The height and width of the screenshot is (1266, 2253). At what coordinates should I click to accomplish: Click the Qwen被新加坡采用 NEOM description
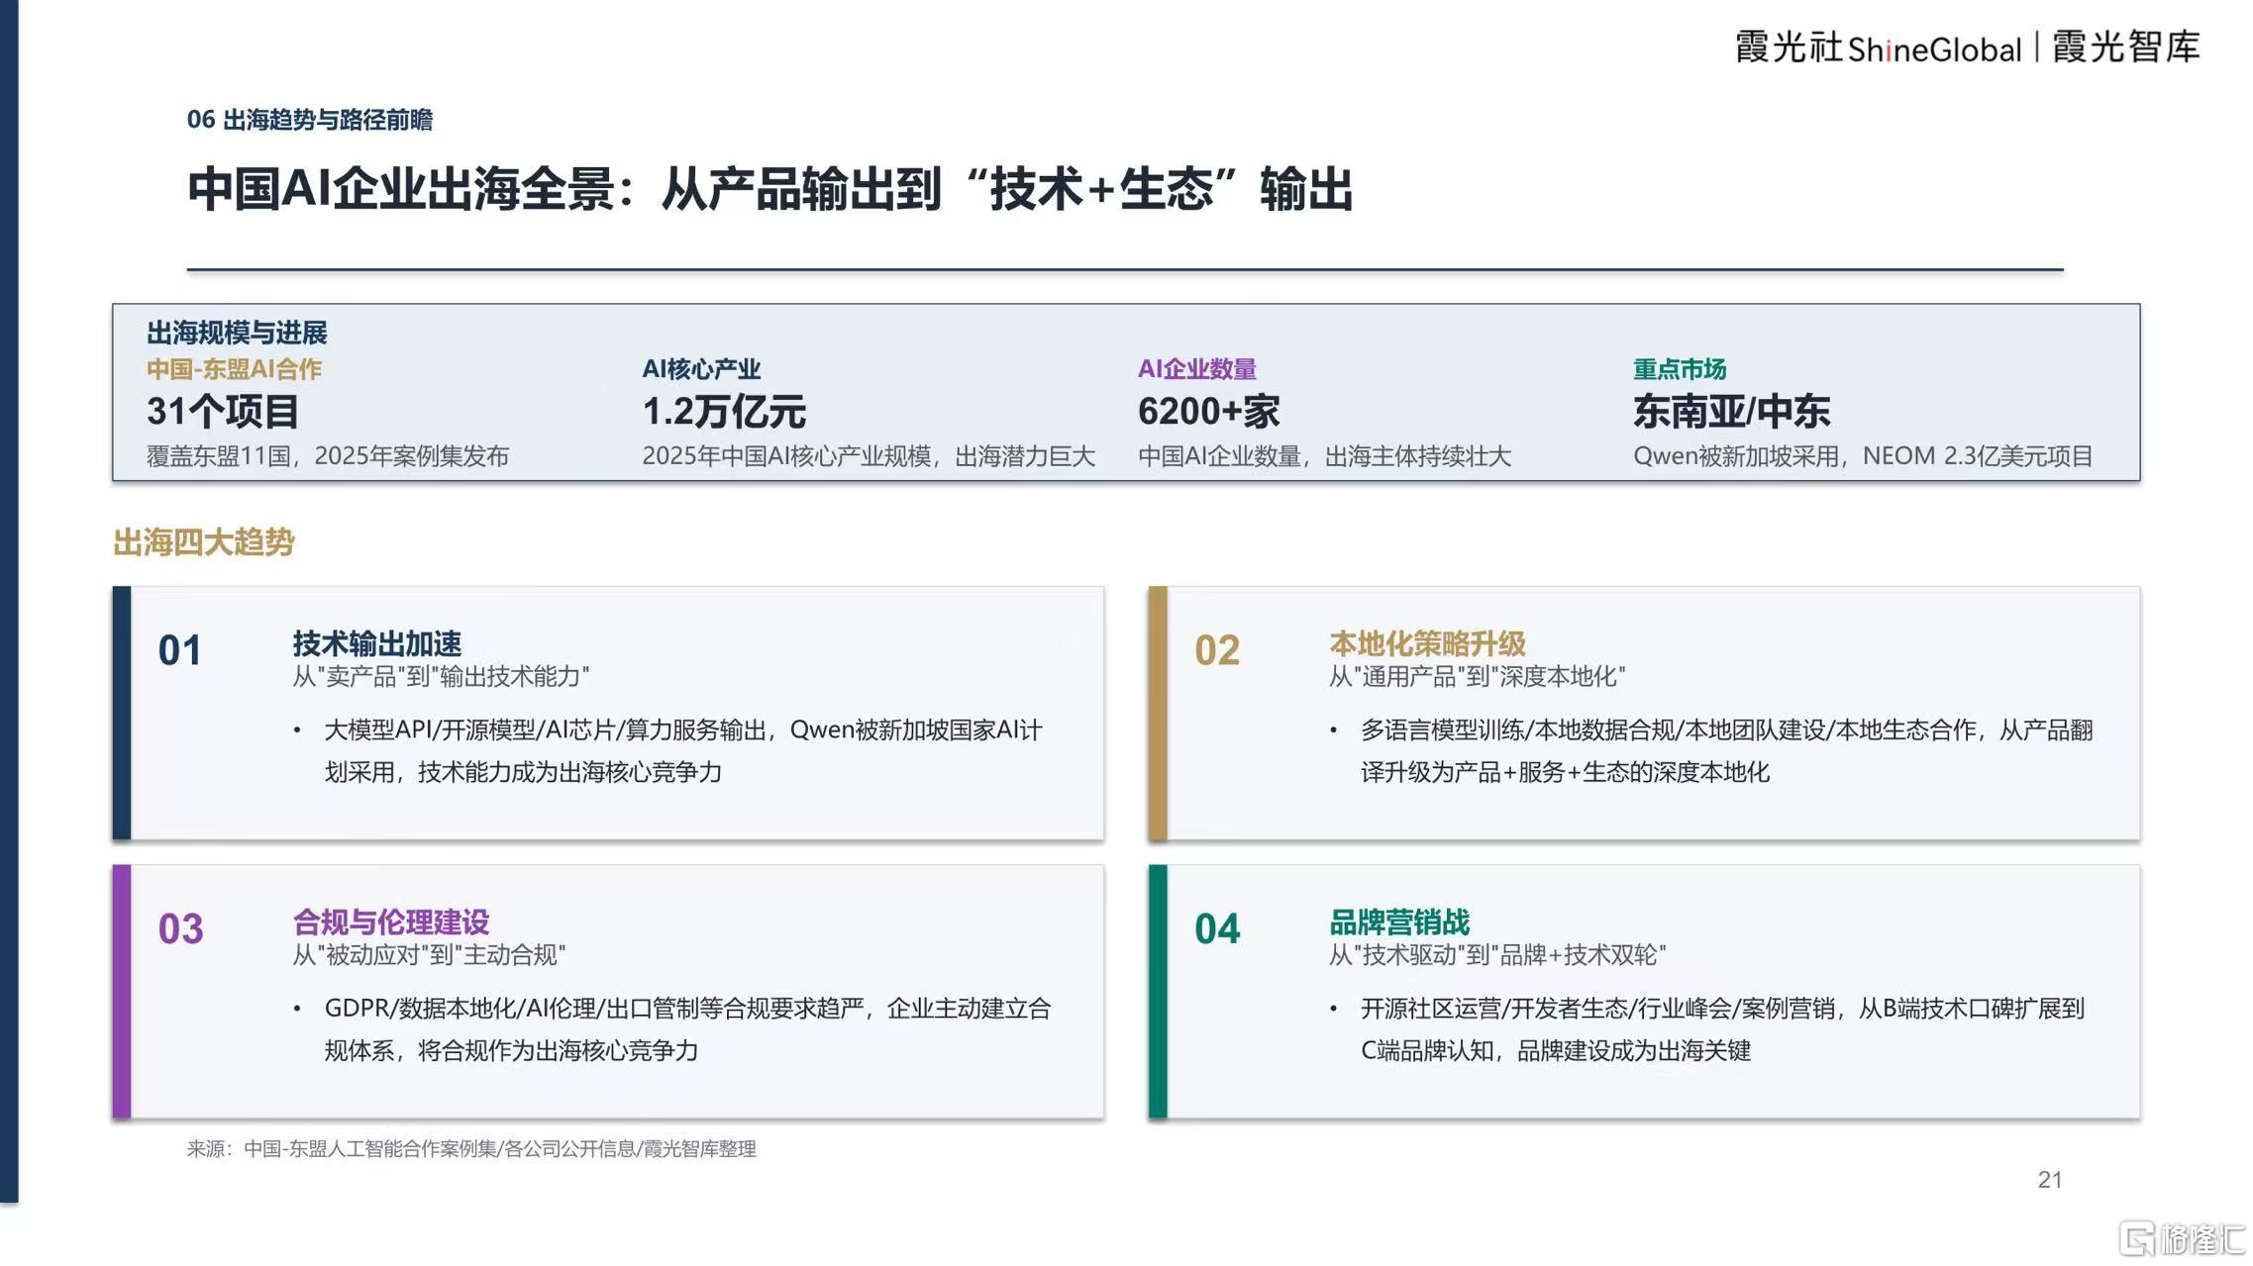[1863, 456]
